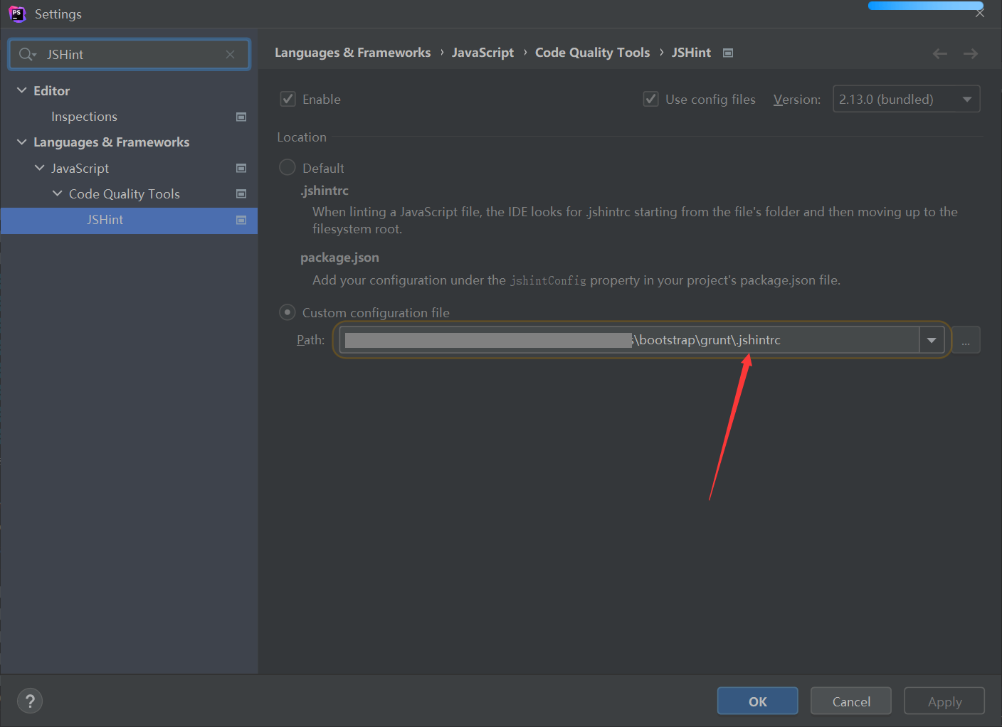Clear the JSHint search query
The image size is (1002, 727).
(230, 54)
